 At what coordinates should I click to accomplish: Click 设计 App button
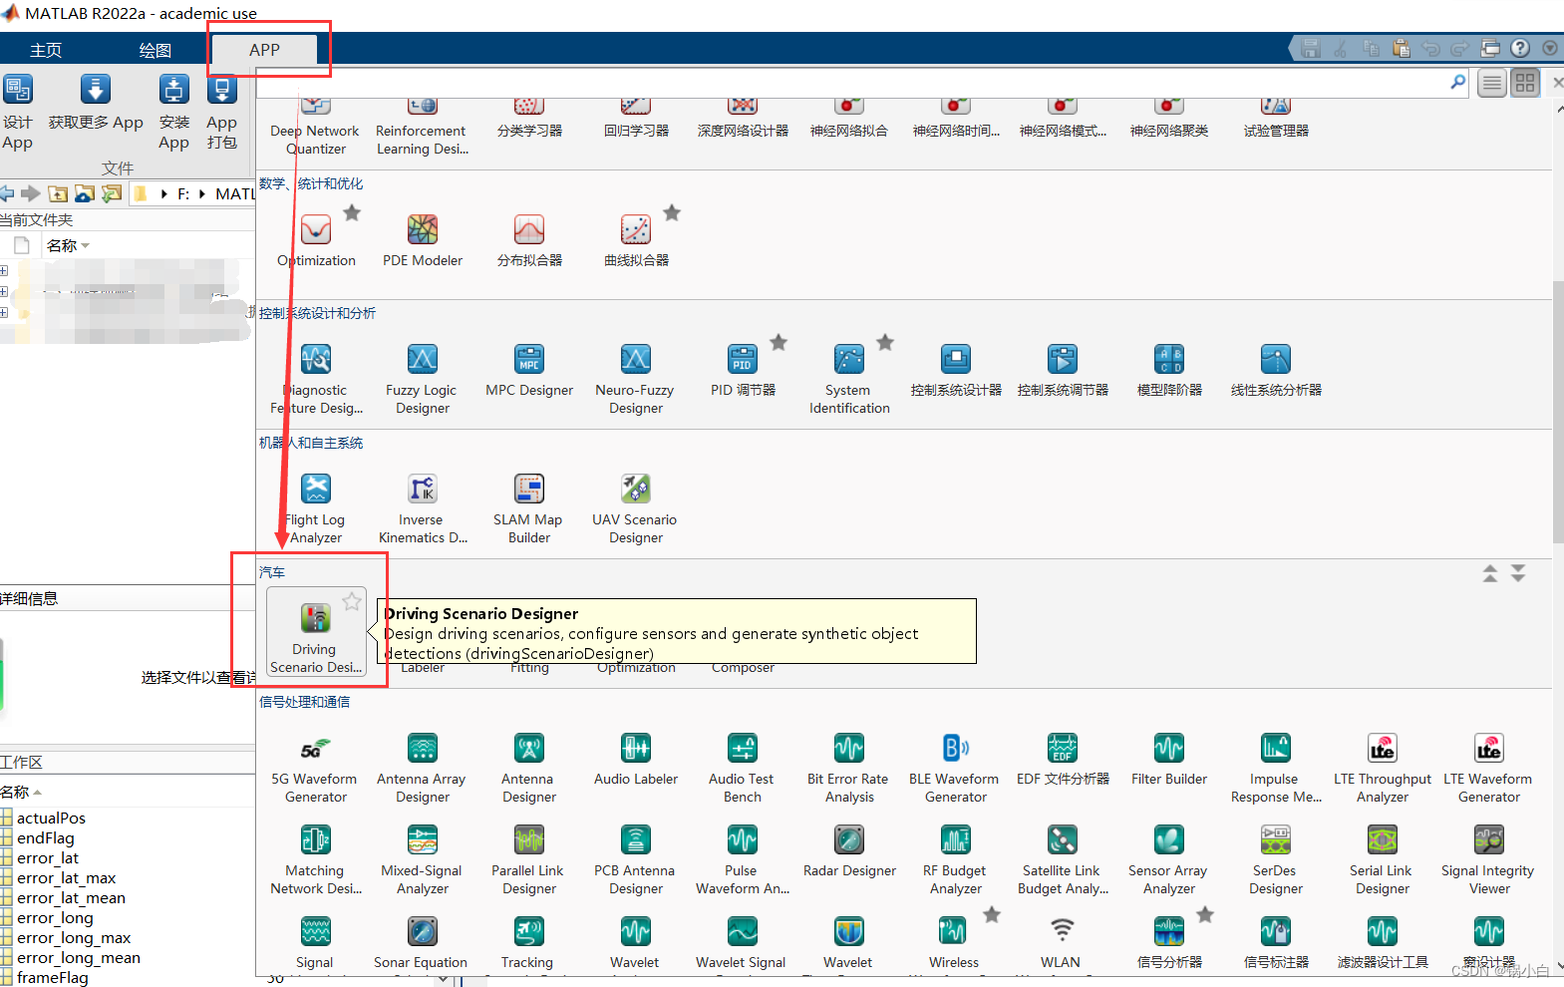(x=18, y=113)
